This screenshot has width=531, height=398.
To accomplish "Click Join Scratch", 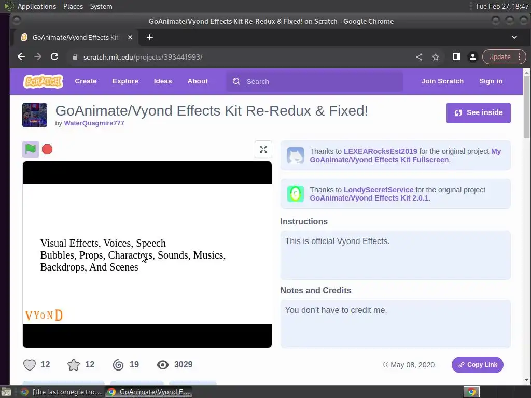I will (442, 81).
